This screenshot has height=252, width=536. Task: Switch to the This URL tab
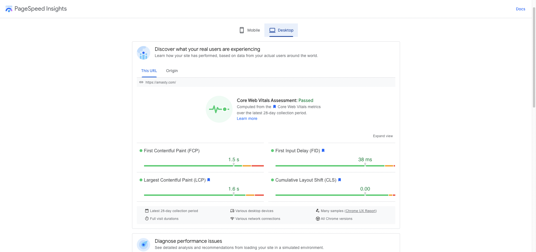tap(149, 71)
